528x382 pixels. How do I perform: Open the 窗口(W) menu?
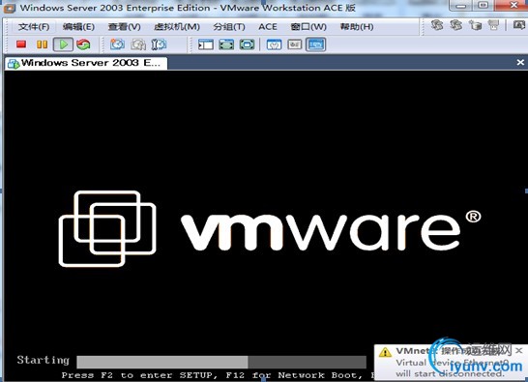pos(308,27)
